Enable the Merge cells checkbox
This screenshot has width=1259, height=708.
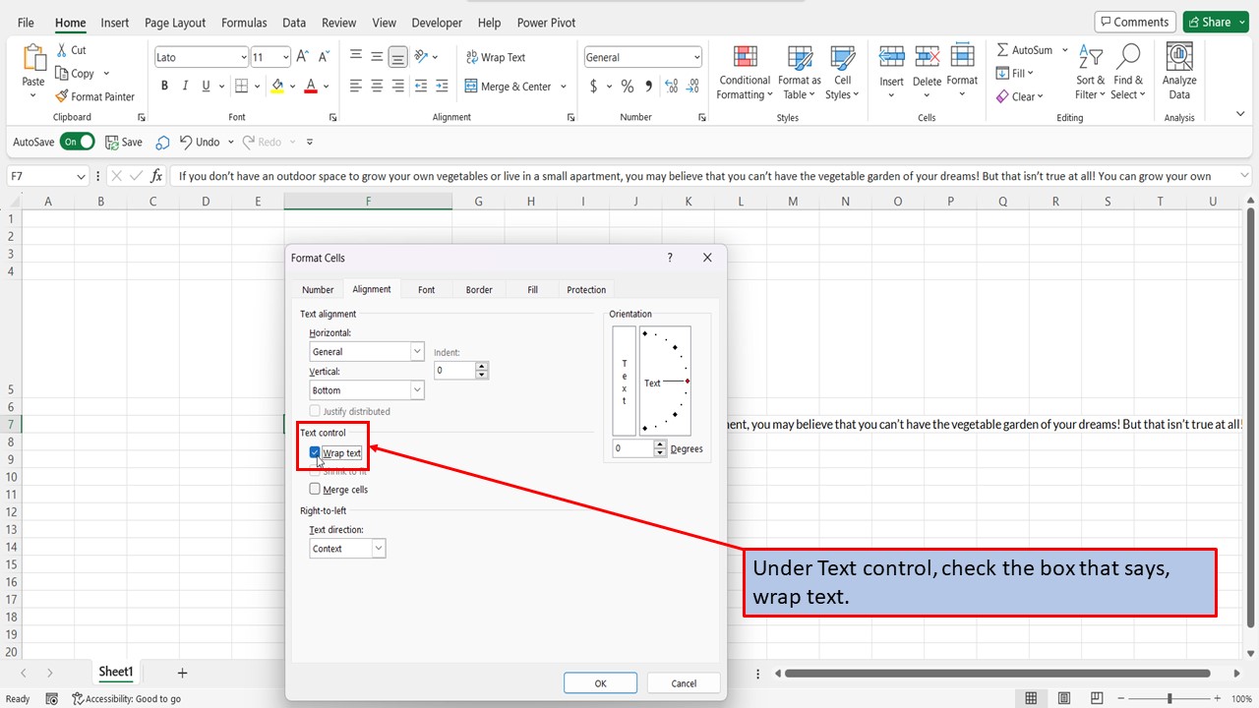click(x=315, y=489)
